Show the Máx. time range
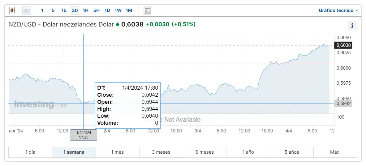 pyautogui.click(x=335, y=152)
